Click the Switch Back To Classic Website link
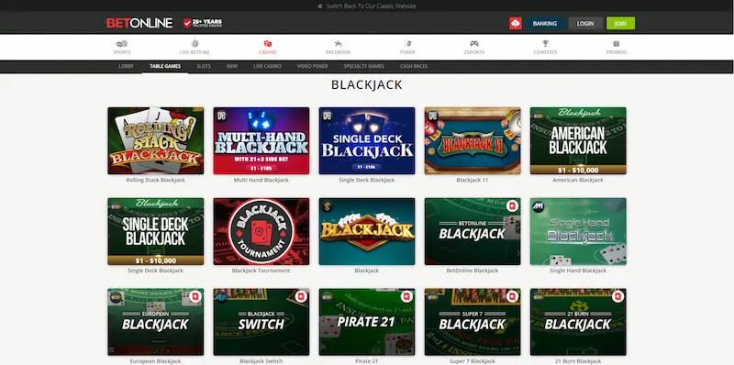Viewport: 734px width, 365px height. coord(371,6)
